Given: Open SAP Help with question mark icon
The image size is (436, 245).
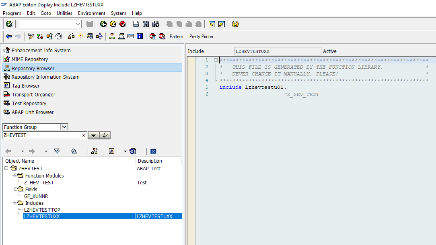Looking at the screenshot, I should (x=235, y=24).
